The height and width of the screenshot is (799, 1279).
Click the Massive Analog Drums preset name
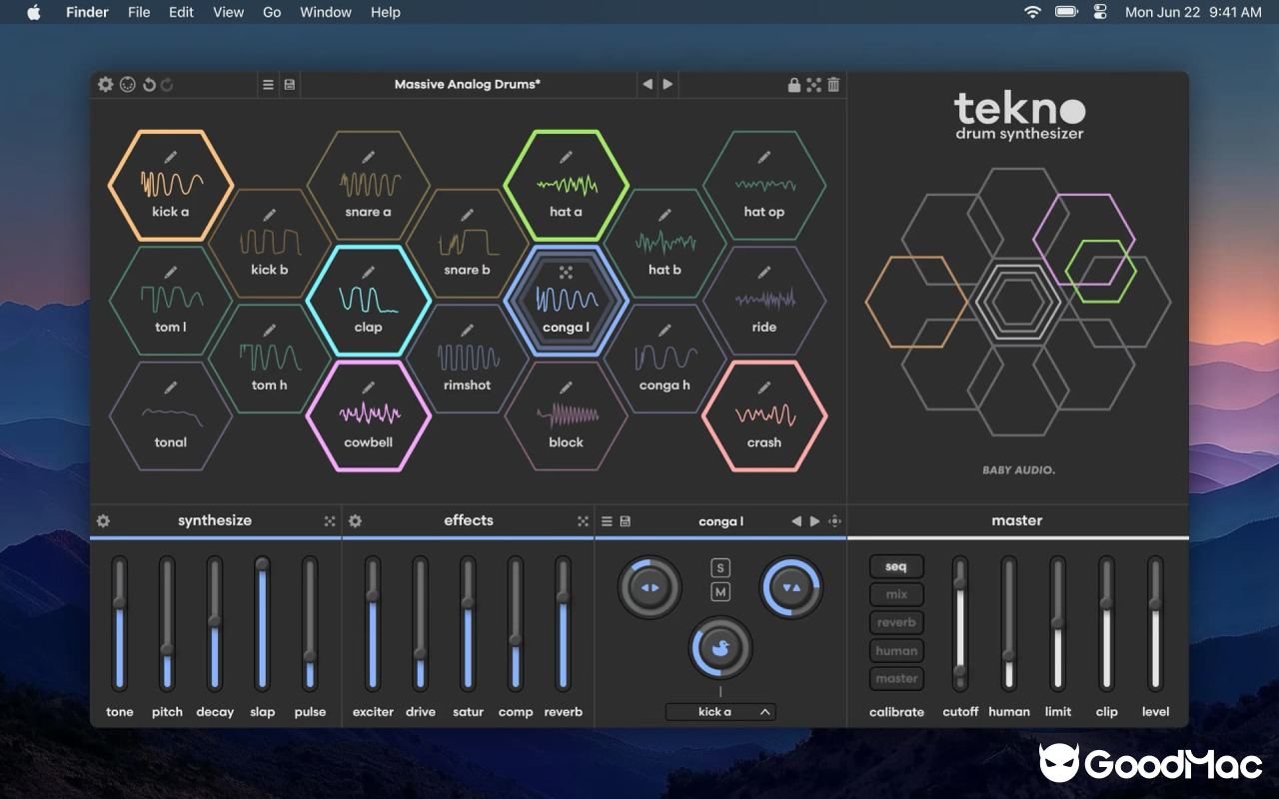pos(467,85)
